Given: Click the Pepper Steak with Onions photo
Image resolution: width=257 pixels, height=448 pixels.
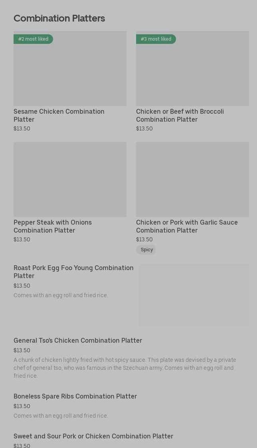Looking at the screenshot, I should [x=70, y=180].
